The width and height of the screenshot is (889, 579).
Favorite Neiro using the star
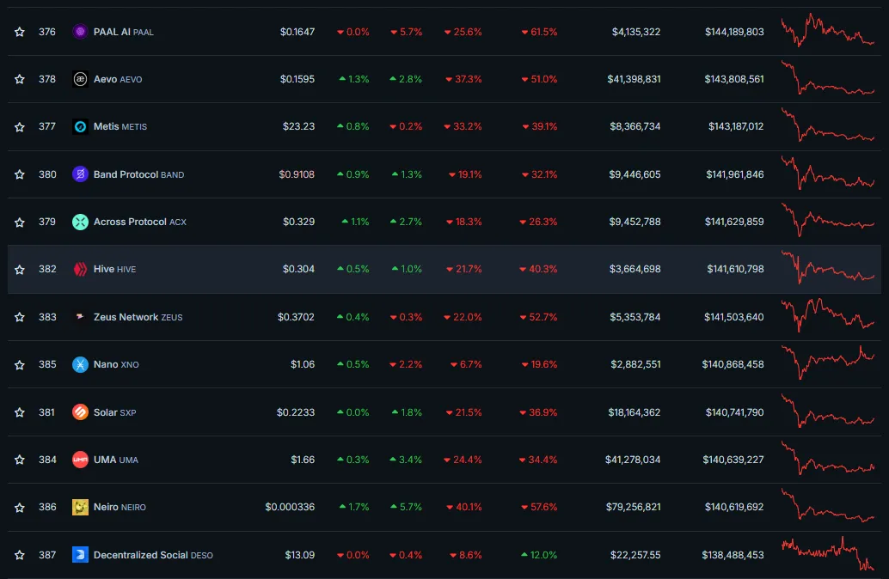[x=20, y=508]
